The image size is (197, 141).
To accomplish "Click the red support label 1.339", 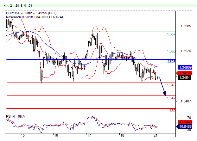I will [171, 111].
